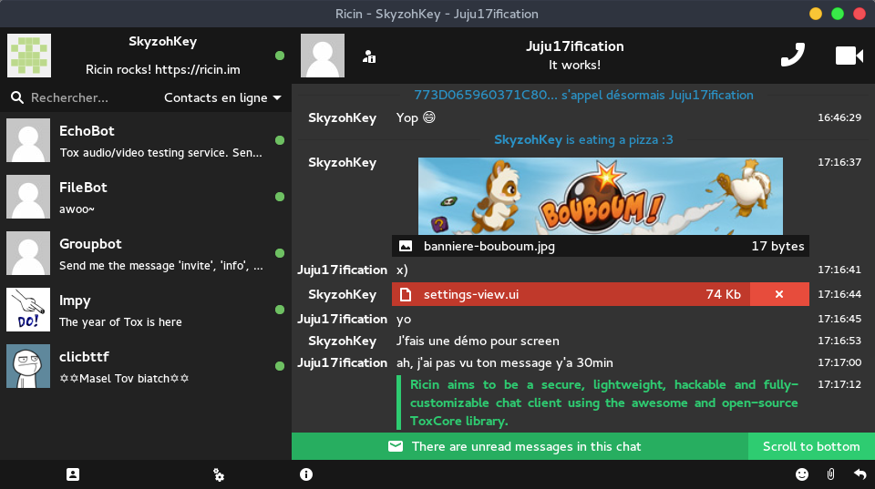Cancel the settings-view.ui file transfer

(x=779, y=294)
